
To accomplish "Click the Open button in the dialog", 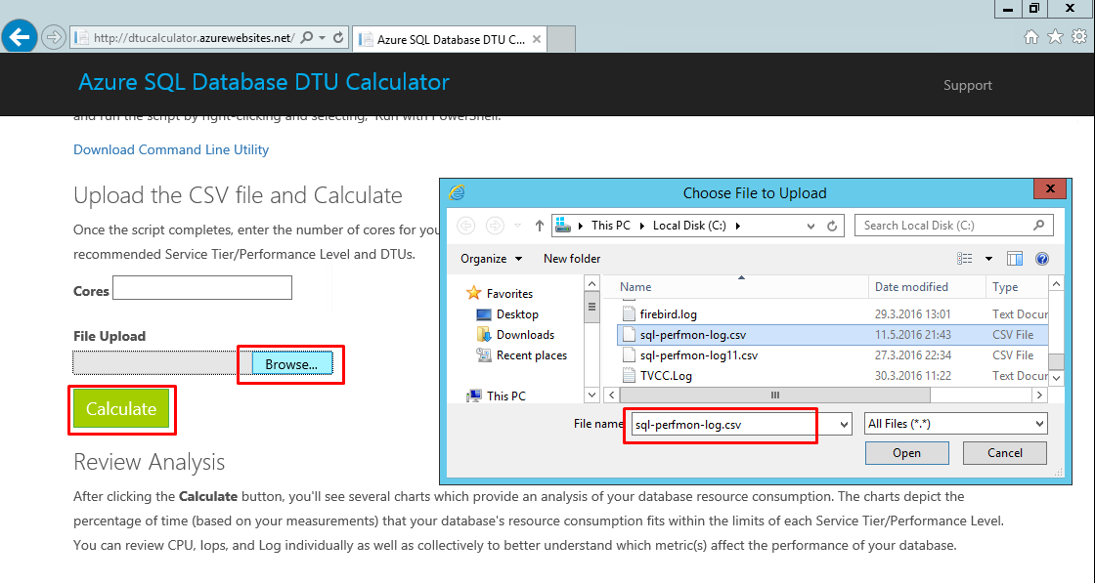I will [906, 452].
